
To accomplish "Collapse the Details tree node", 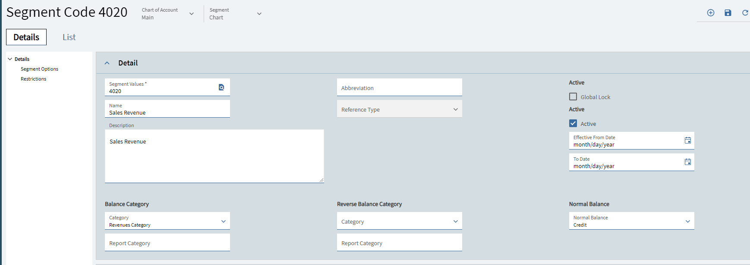I will click(x=10, y=59).
